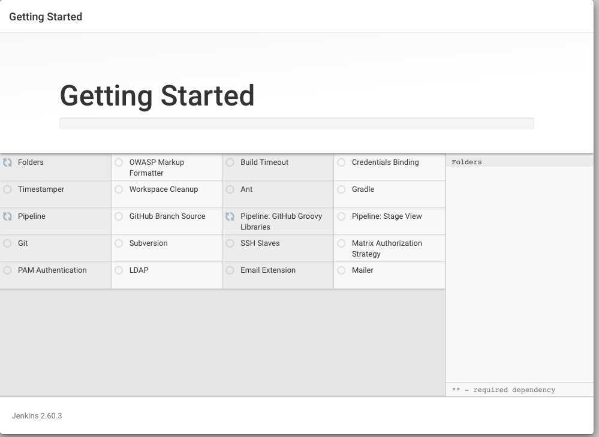The width and height of the screenshot is (599, 437).
Task: Click the status circle beside GitHub Branch Source
Action: click(x=119, y=216)
